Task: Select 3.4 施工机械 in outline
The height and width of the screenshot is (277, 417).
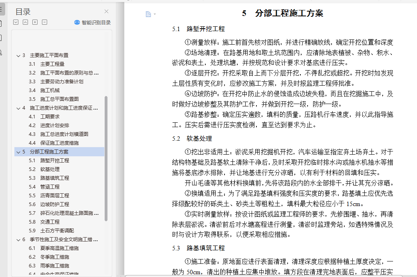Action: 44,90
